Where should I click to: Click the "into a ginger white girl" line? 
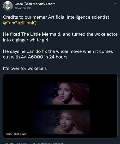pos(26,40)
